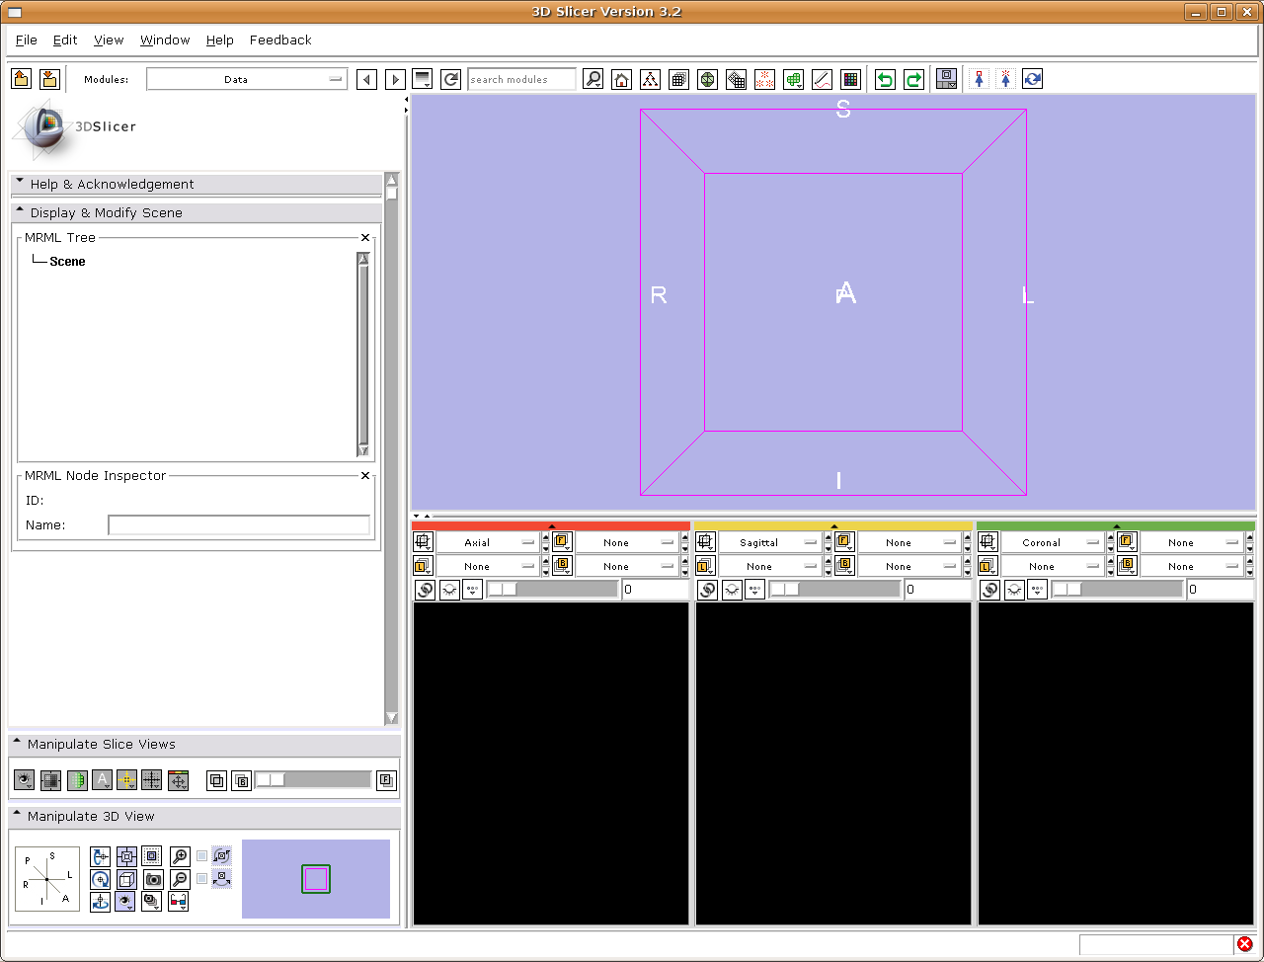Click the 3D cube perspective icon
This screenshot has height=962, width=1264.
point(126,879)
